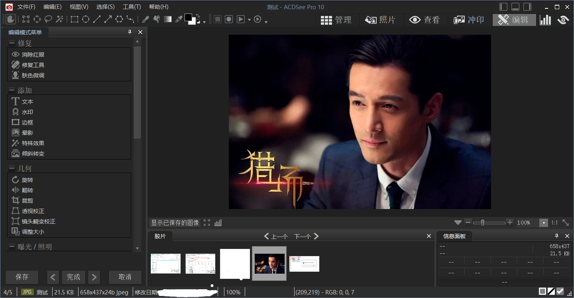Viewport: 574px width, 298px height.
Task: Choose the Curve drawing tool
Action: (x=130, y=19)
